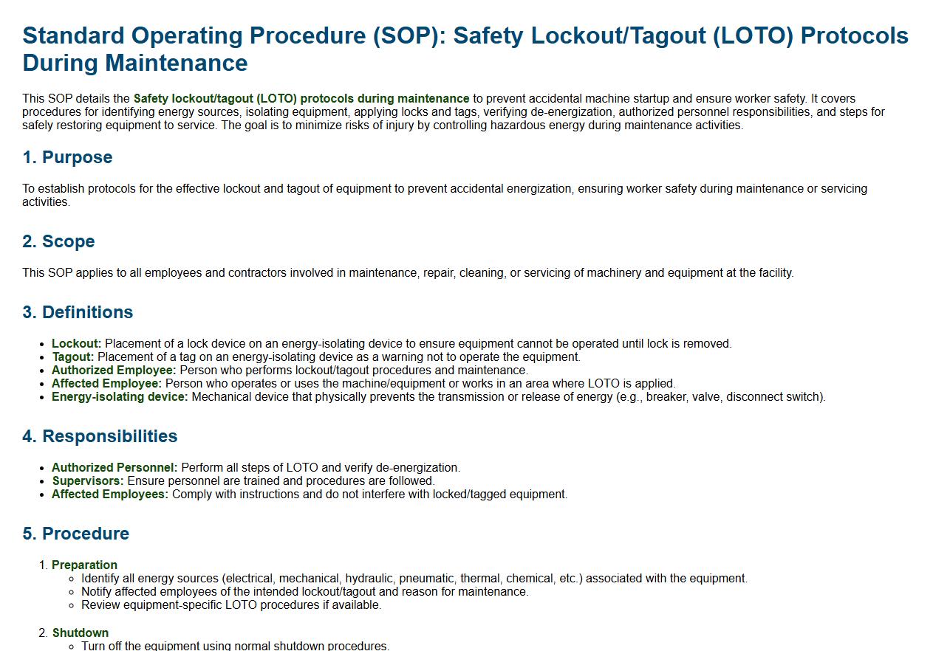The image size is (933, 651).
Task: Click the "Energy-isolating device:" definition term
Action: pos(120,397)
